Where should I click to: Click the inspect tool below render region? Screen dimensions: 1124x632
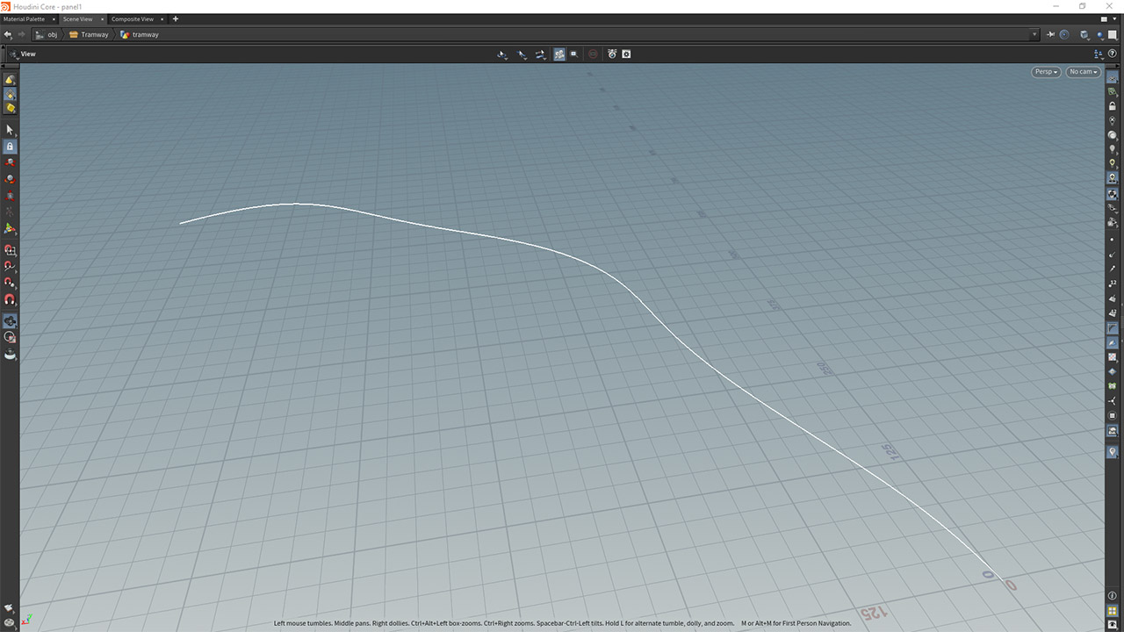pos(10,354)
